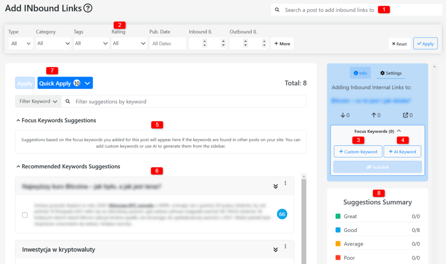
Task: Collapse the Recommended Keywords Suggestions section
Action: 18,167
